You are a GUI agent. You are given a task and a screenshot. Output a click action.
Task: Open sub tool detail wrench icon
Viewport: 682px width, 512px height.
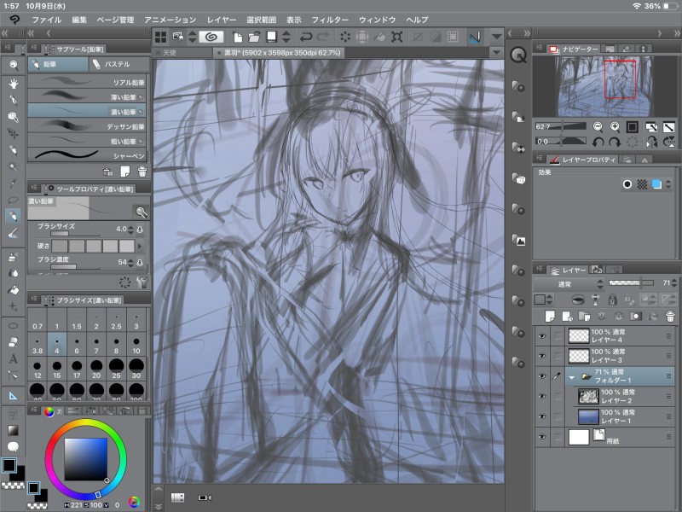coord(142,282)
